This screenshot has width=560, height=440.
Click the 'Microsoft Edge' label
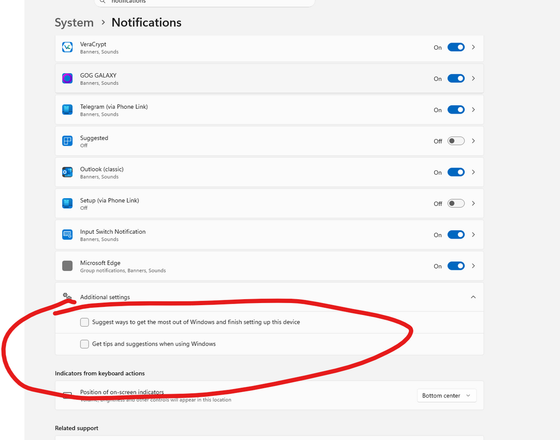click(x=100, y=263)
